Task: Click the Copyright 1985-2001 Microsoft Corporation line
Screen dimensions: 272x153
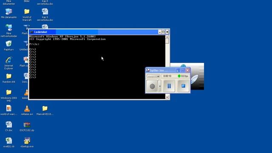Action: click(67, 39)
